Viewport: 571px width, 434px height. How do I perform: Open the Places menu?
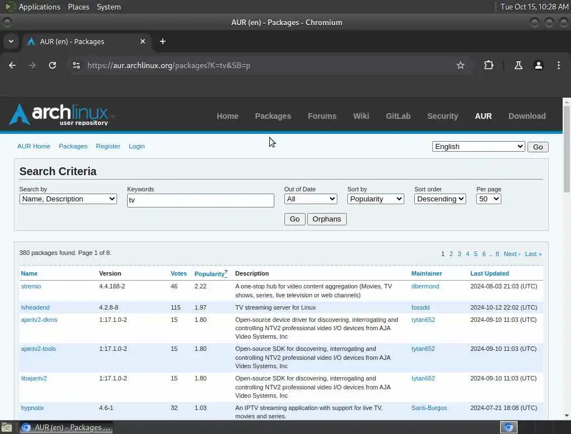tap(78, 7)
